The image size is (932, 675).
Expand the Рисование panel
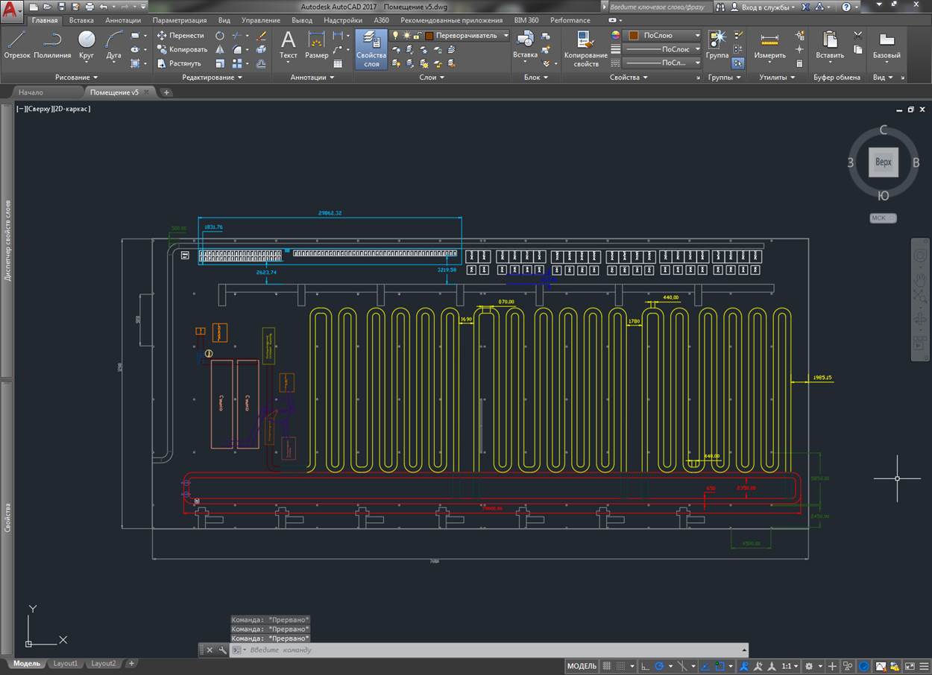(76, 77)
